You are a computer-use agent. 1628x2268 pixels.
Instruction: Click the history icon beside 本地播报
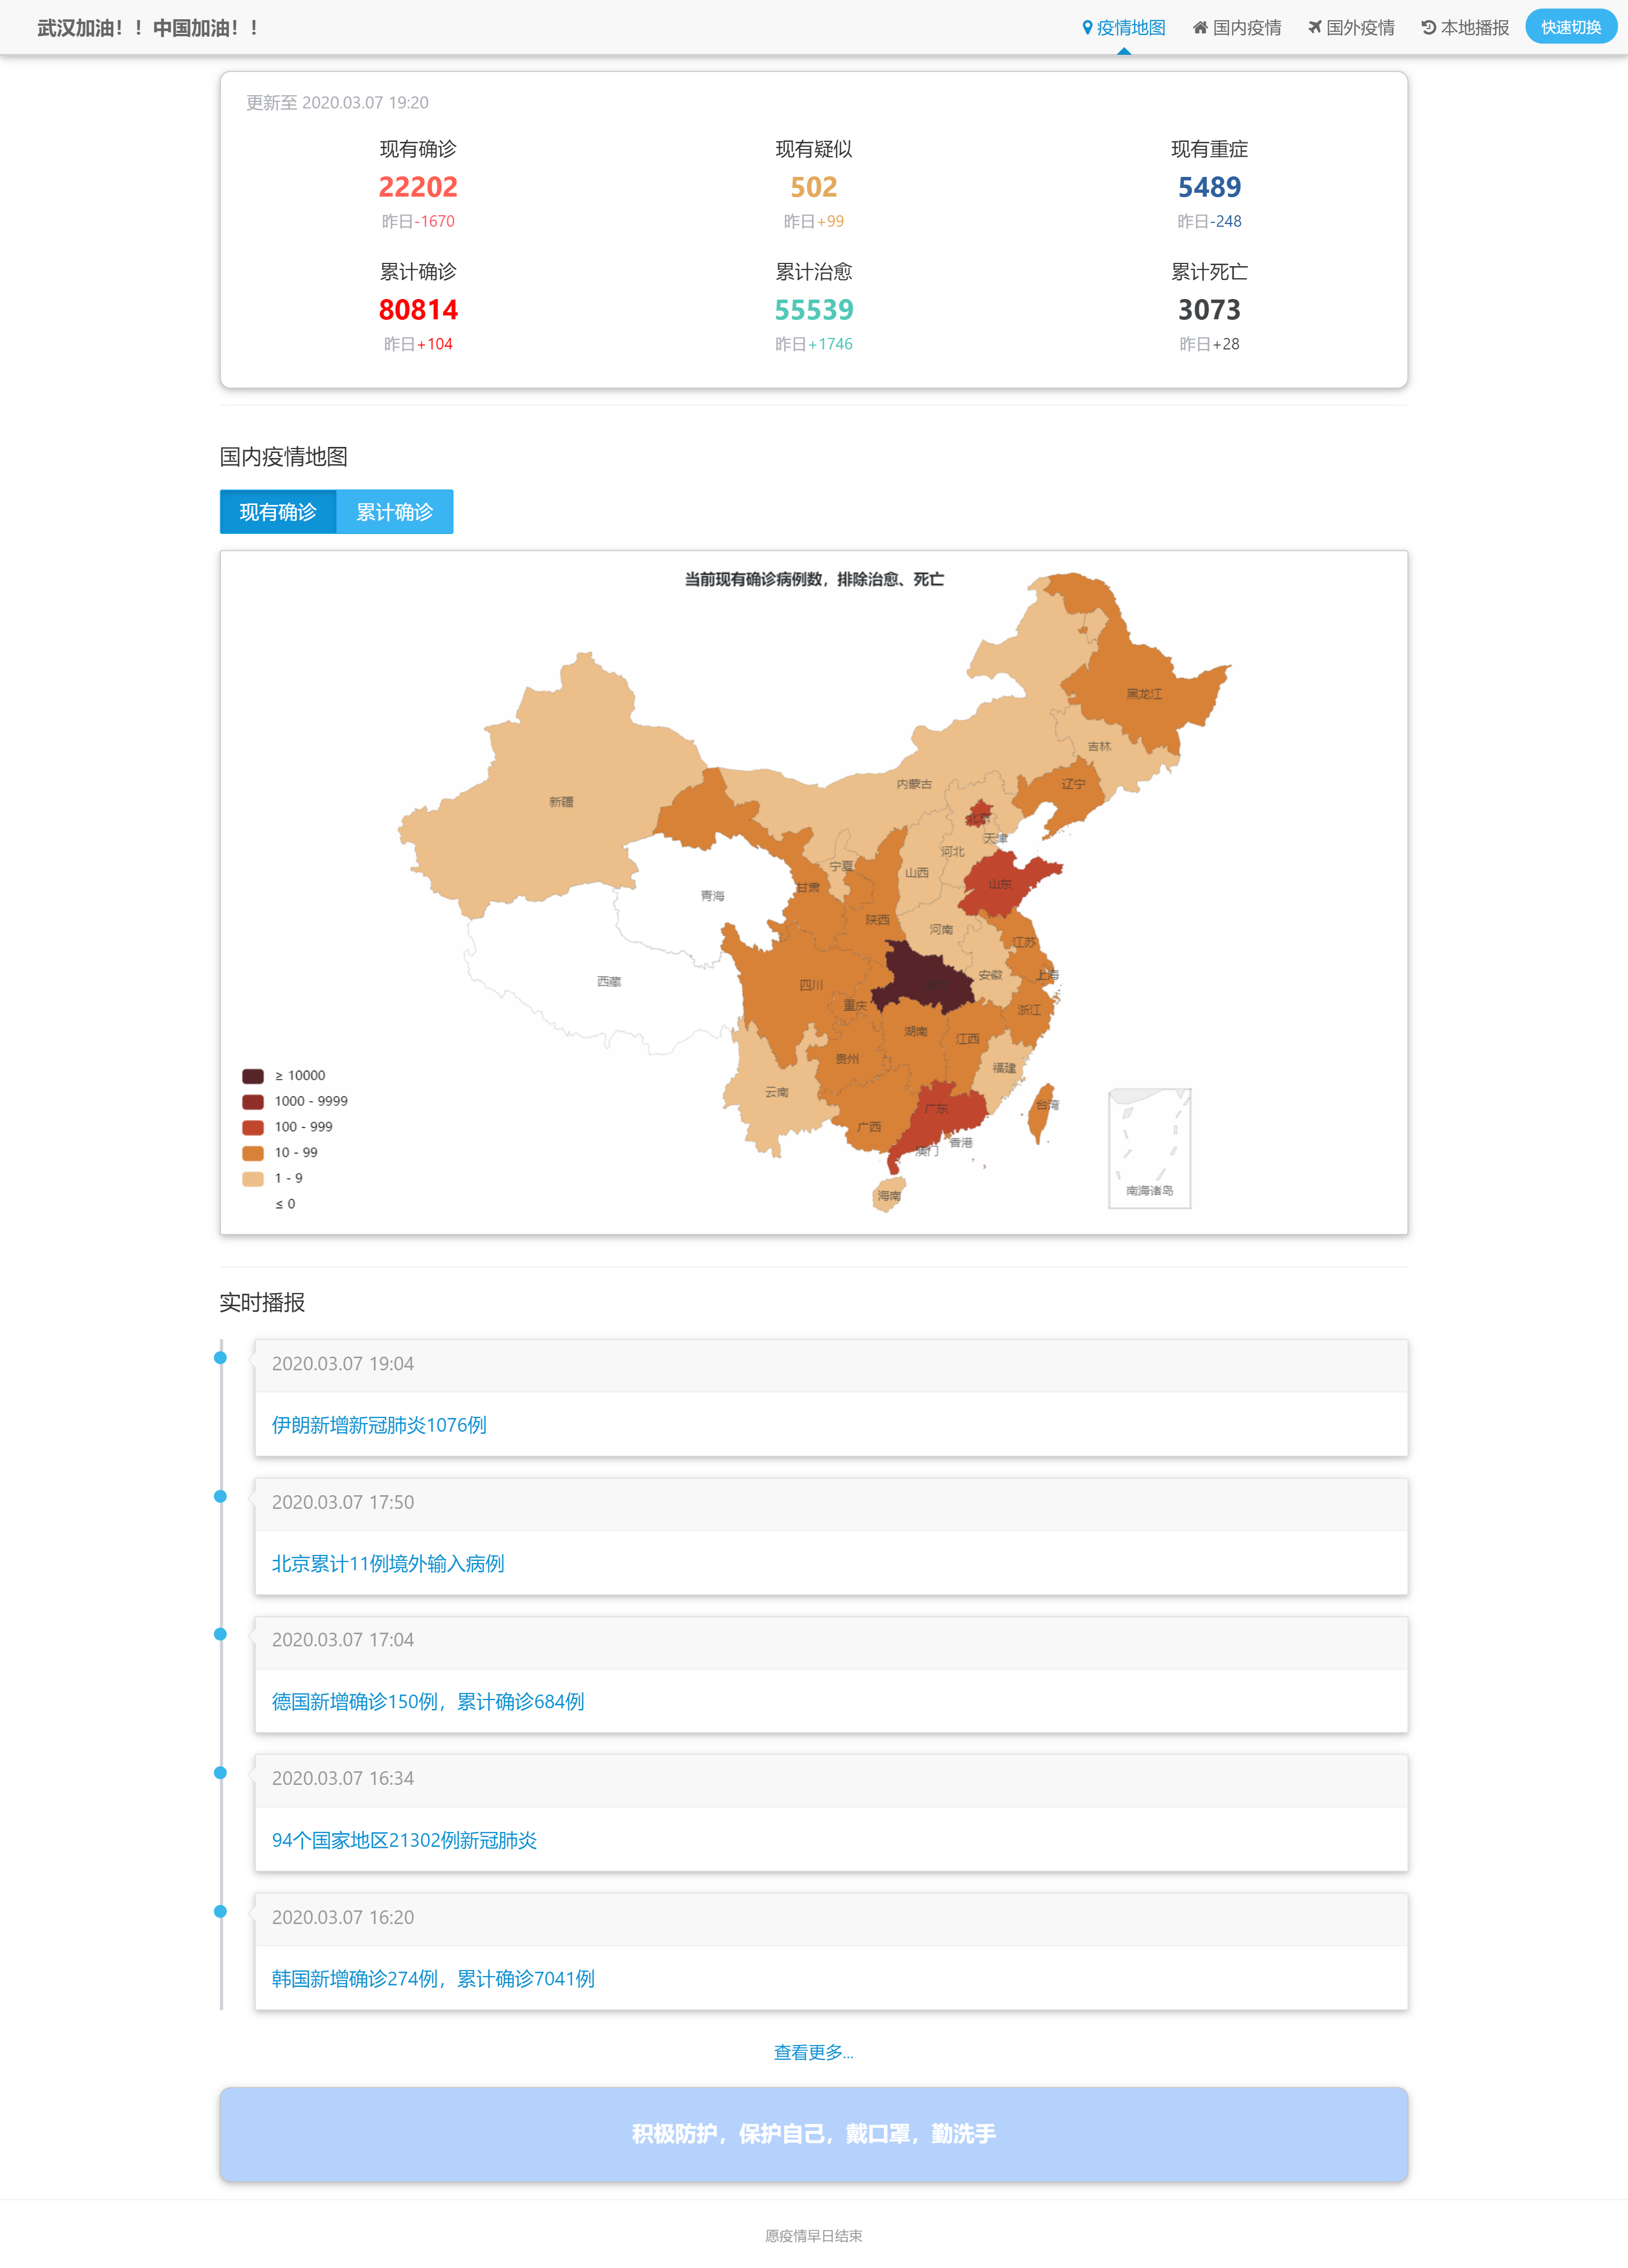(x=1428, y=28)
